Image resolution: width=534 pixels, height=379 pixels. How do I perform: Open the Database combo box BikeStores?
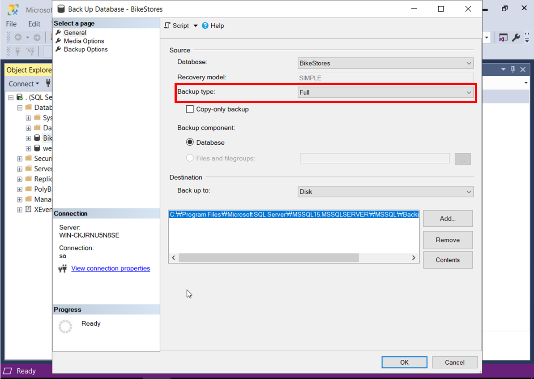[x=385, y=63]
